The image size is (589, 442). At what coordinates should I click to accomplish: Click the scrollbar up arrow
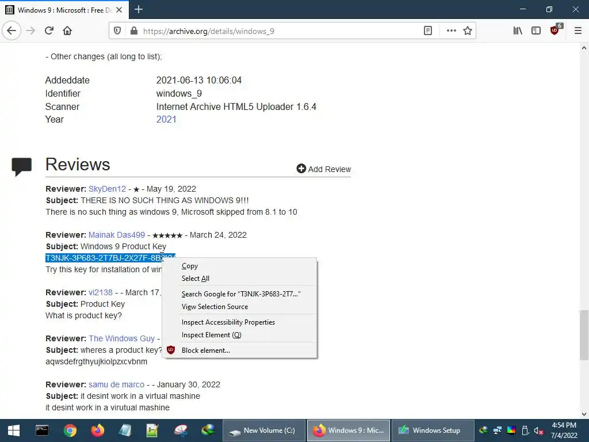click(x=584, y=48)
